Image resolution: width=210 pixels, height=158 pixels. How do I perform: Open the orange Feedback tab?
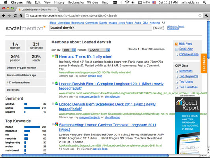[x=204, y=64]
